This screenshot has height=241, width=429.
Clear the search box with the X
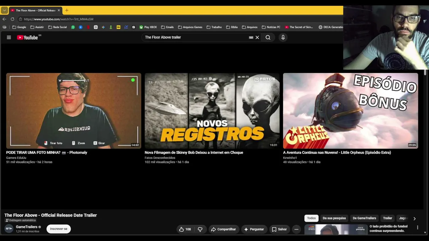257,37
